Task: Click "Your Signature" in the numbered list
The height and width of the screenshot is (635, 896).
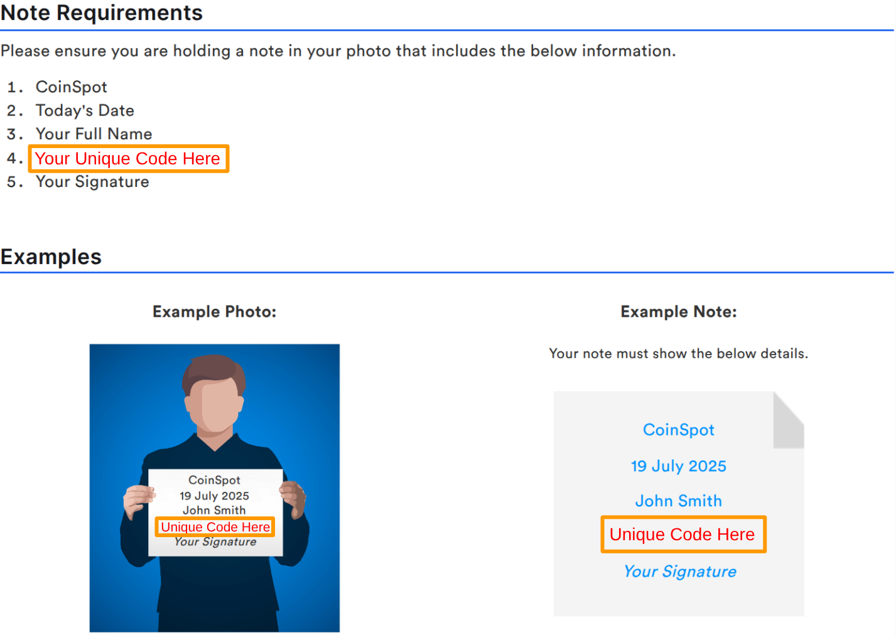Action: [92, 182]
